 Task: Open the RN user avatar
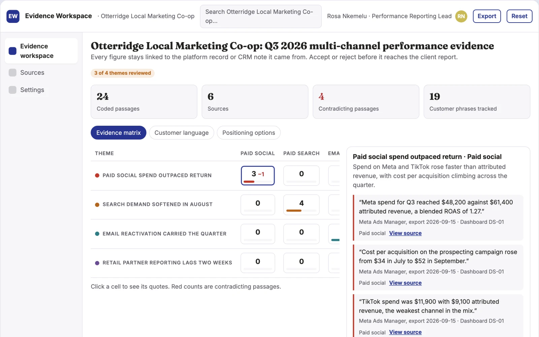pos(461,16)
